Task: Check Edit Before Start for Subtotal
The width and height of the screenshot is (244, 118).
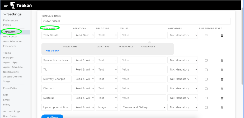Action: tap(206, 98)
